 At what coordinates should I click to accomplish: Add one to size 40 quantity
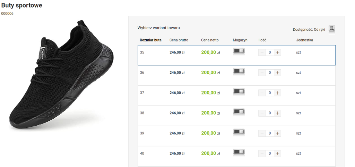point(277,154)
